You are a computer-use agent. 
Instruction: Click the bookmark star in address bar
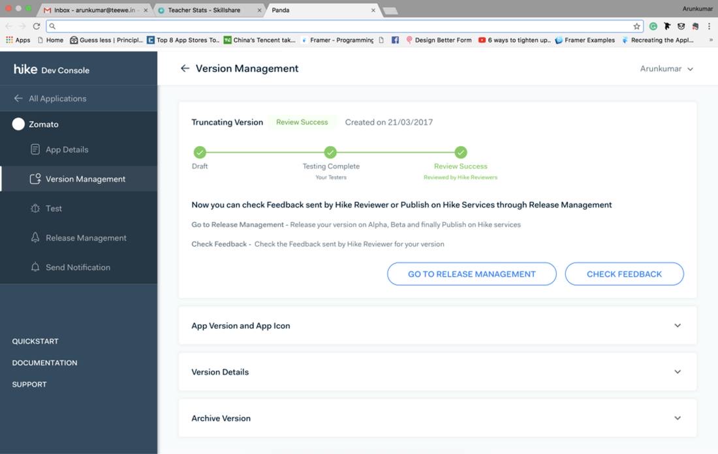[x=636, y=26]
